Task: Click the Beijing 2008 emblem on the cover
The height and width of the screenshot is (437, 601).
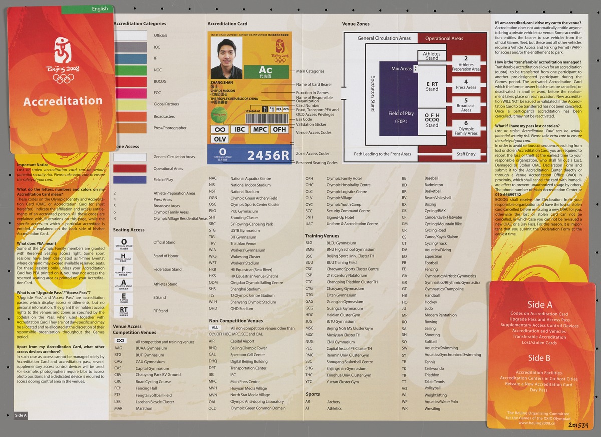Action: [64, 61]
